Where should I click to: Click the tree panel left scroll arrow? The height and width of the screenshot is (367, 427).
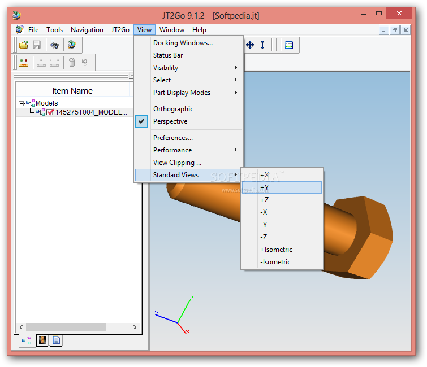[21, 327]
